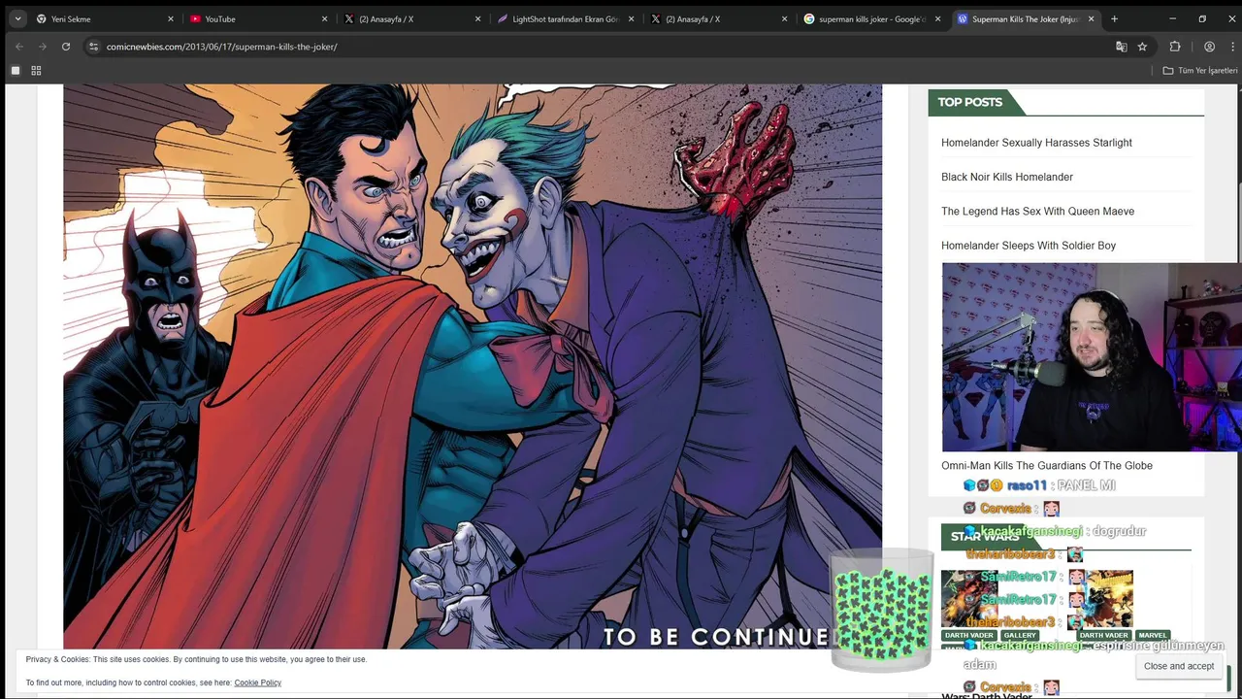Go back to the previous page
The image size is (1242, 699).
click(x=18, y=47)
